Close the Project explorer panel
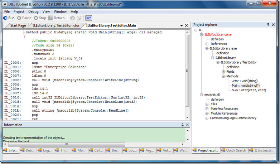 coord(273,25)
